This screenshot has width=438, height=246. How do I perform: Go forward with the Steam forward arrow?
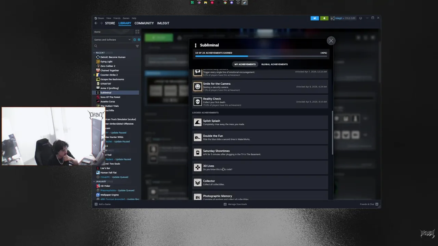coord(101,23)
